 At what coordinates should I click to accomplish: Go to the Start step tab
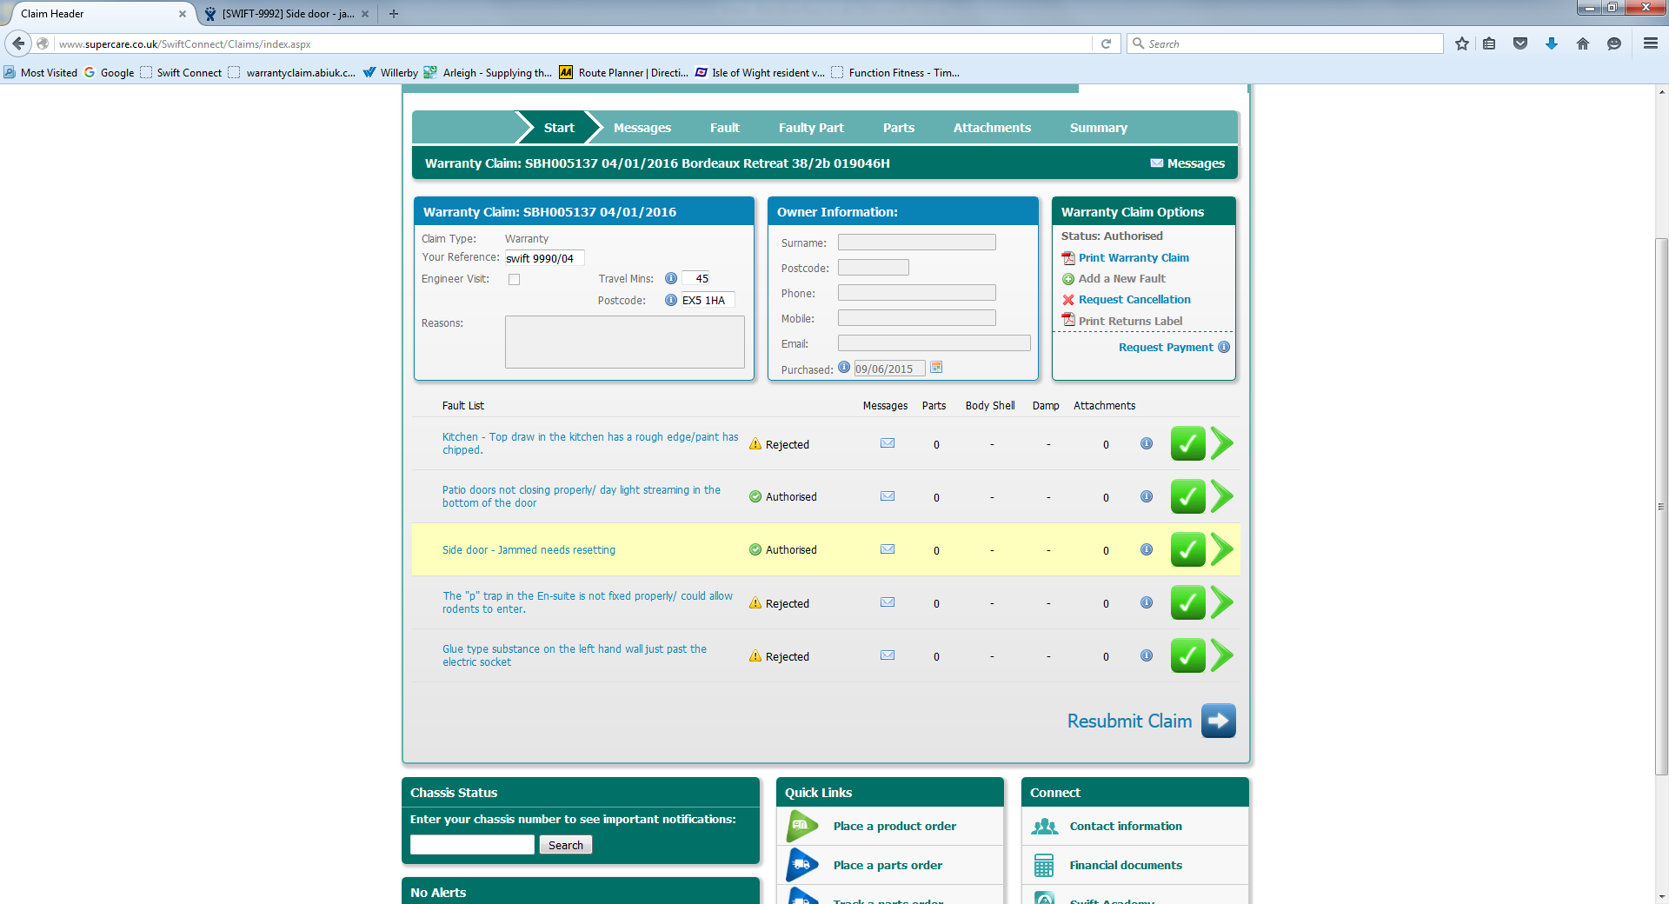click(x=559, y=128)
